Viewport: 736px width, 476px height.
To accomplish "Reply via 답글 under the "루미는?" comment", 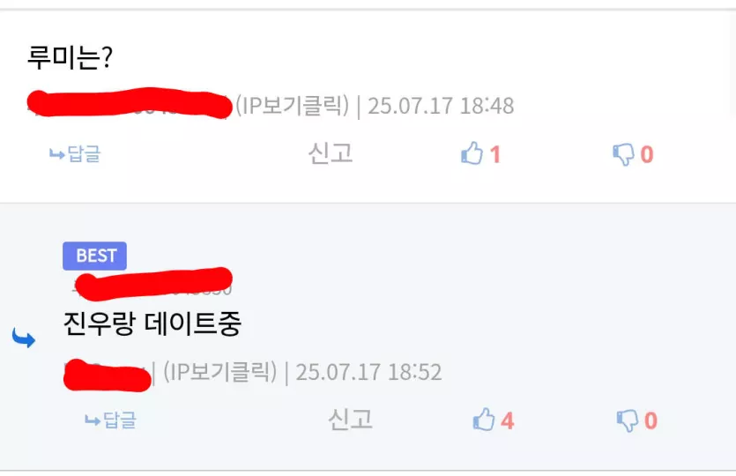I will click(75, 153).
